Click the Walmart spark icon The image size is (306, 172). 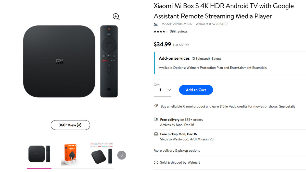(156, 162)
